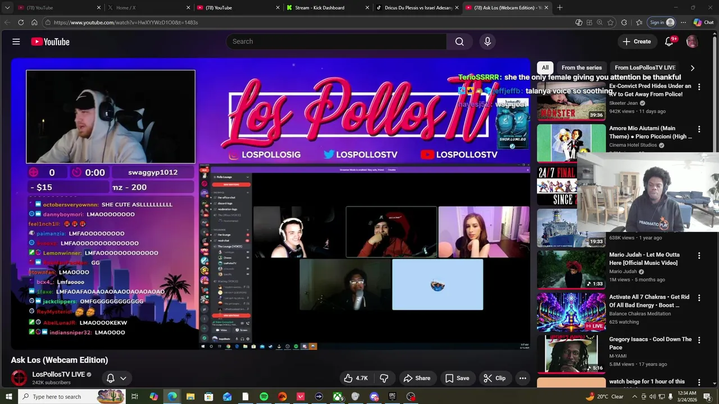Go to the YouTube home logo
Image resolution: width=719 pixels, height=404 pixels.
pos(50,42)
